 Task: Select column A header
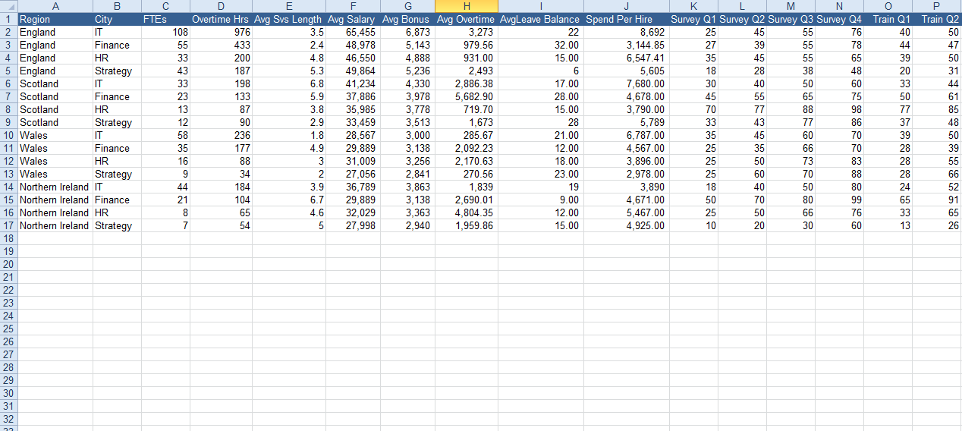[x=55, y=6]
